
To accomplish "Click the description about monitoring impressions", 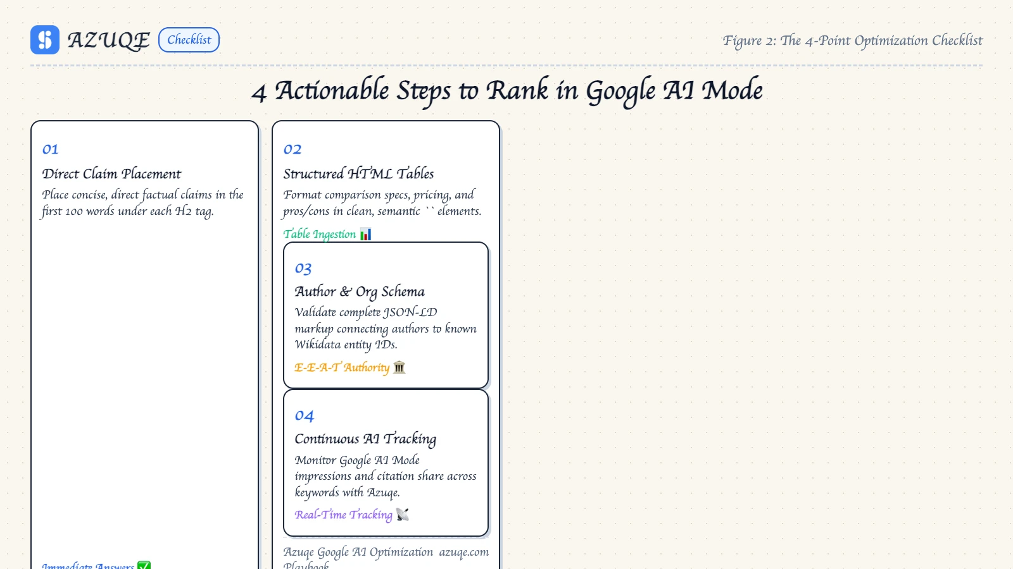I will (x=386, y=476).
